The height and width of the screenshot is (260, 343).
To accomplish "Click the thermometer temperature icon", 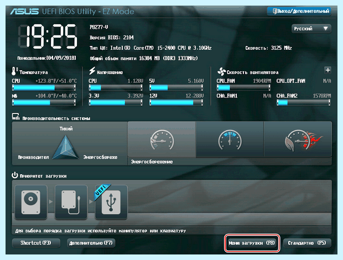I will [x=14, y=71].
